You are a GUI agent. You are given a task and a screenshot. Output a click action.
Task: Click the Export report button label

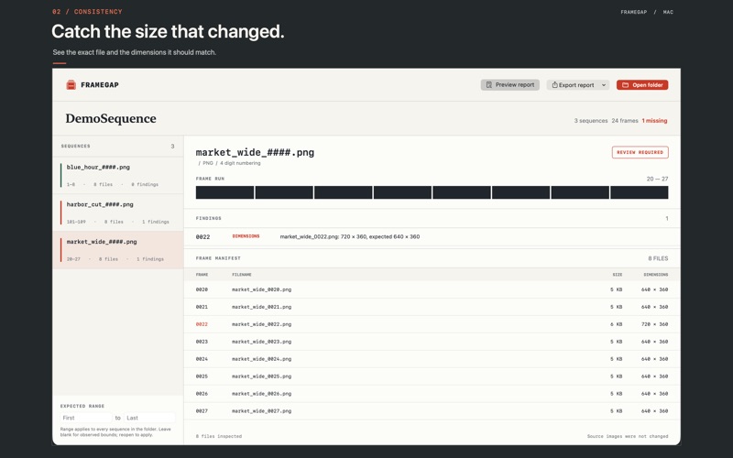pos(576,85)
